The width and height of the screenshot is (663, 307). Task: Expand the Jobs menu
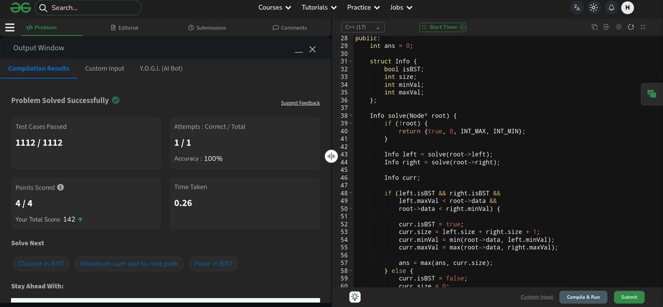pos(401,8)
